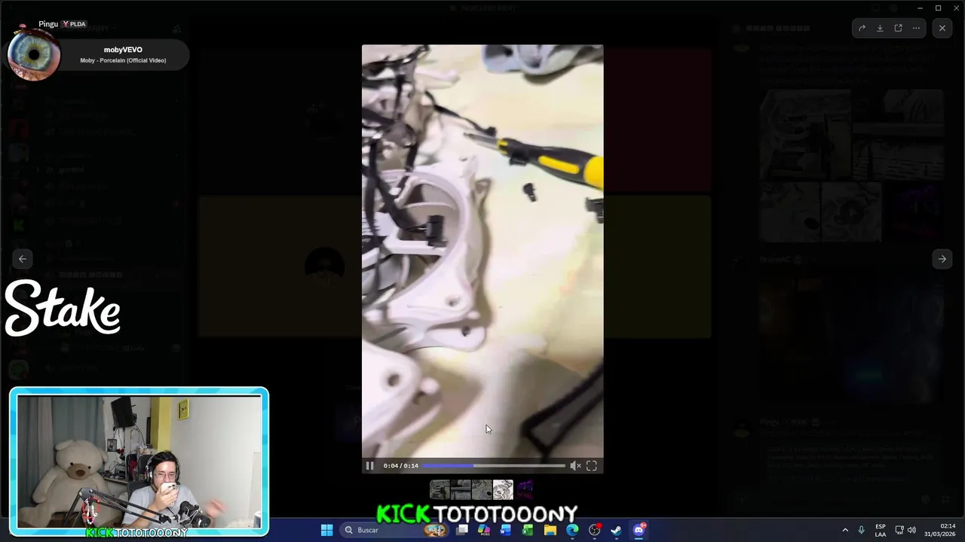Image resolution: width=965 pixels, height=542 pixels.
Task: Open the ESP LAA language switcher
Action: point(881,530)
